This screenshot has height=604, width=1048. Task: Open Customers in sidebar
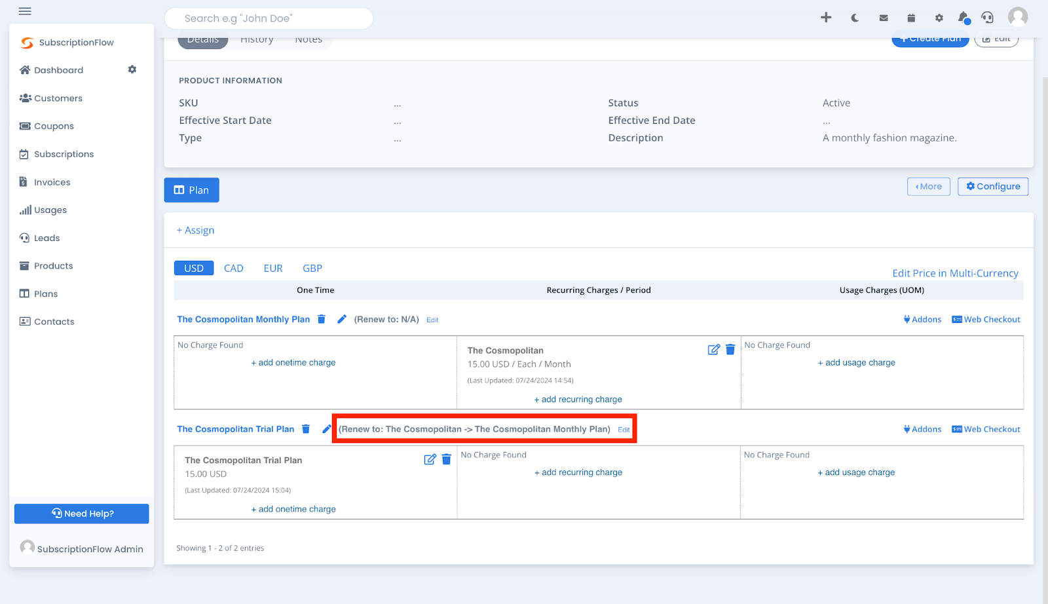(51, 98)
